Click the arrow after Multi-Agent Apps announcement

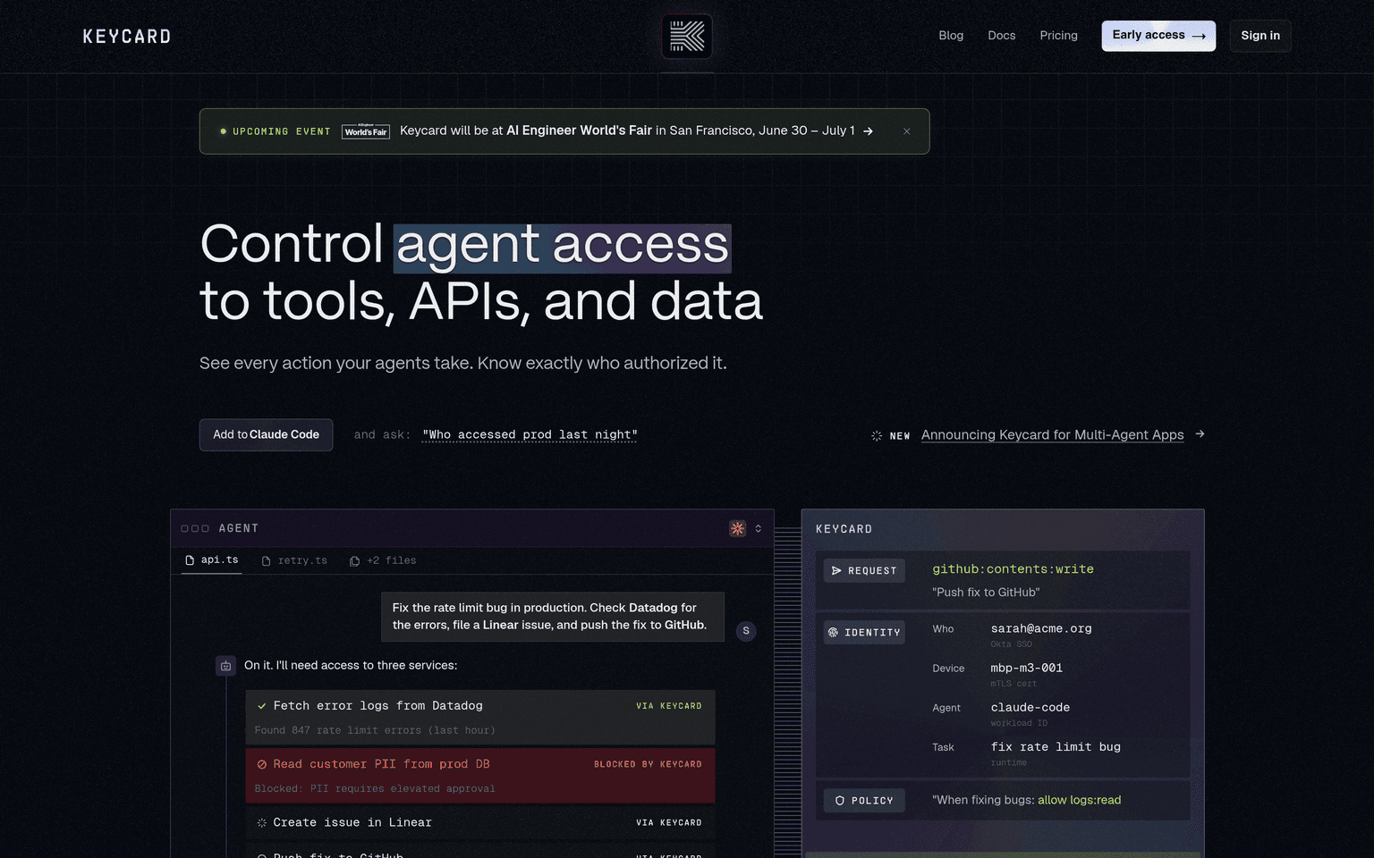1200,434
